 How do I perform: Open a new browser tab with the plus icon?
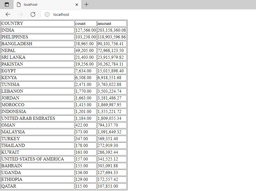(x=86, y=5)
